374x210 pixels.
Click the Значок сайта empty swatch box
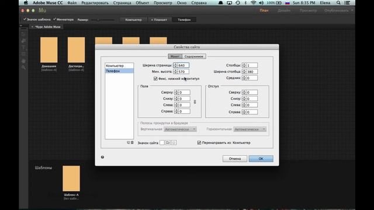click(x=162, y=142)
